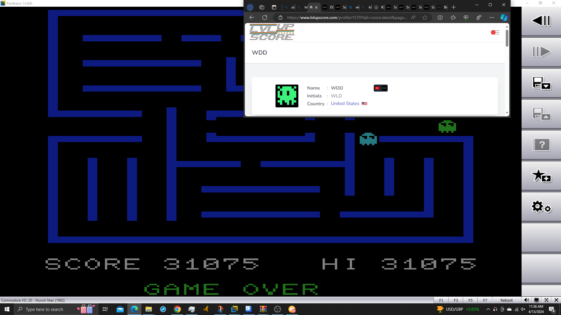The width and height of the screenshot is (561, 315).
Task: Click the rewind/pause emulator control
Action: (541, 21)
